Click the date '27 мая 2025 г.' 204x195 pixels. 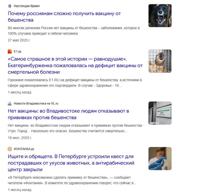point(19,40)
